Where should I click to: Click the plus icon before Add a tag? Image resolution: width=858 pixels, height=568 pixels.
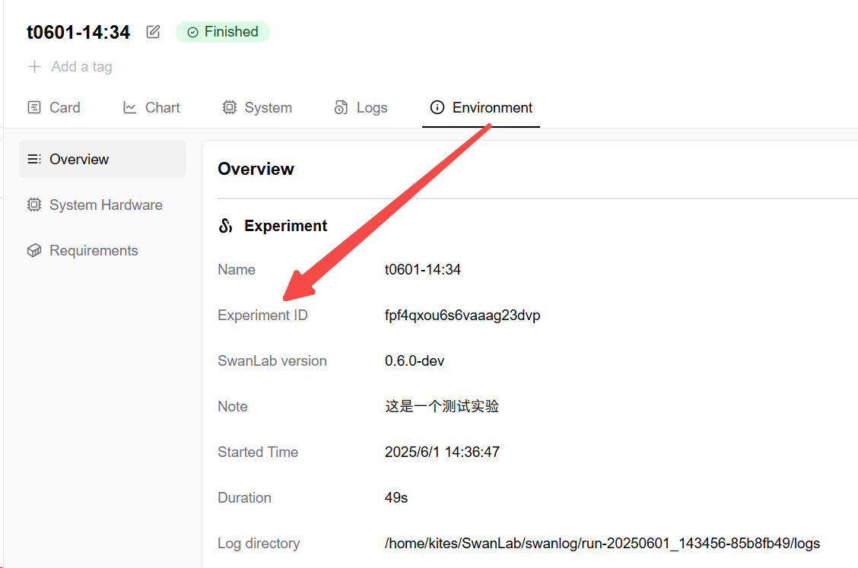(34, 67)
